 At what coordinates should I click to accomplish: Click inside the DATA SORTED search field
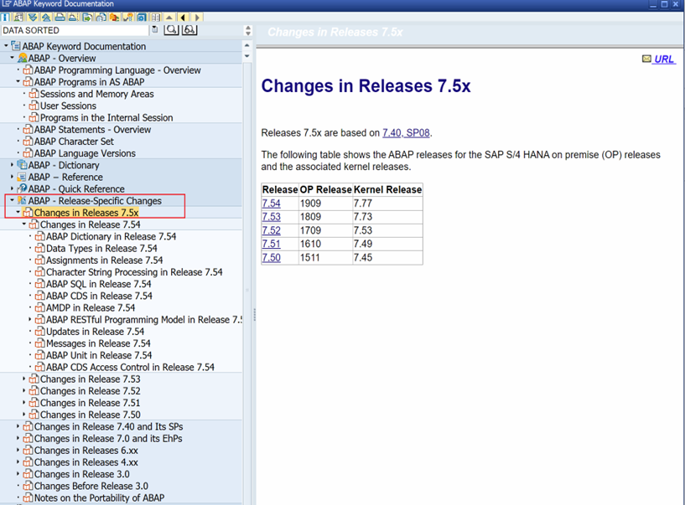pyautogui.click(x=75, y=30)
